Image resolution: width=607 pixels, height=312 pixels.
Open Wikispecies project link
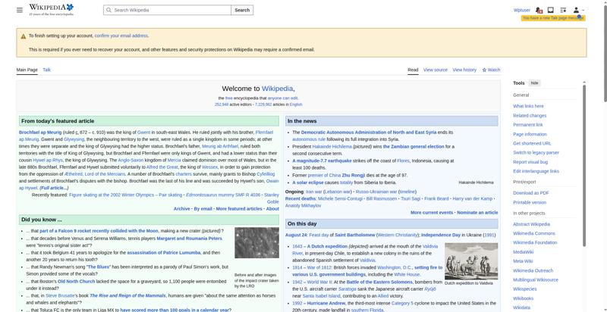pyautogui.click(x=524, y=289)
